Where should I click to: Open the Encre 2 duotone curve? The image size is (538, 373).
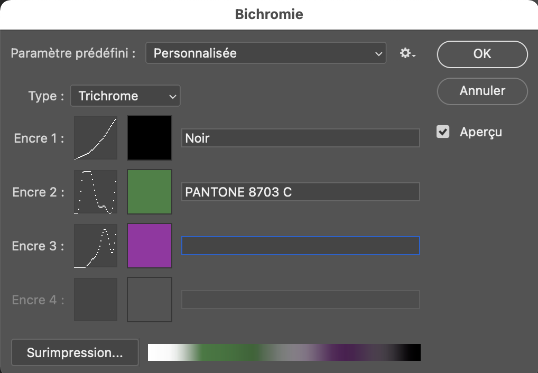(x=96, y=192)
